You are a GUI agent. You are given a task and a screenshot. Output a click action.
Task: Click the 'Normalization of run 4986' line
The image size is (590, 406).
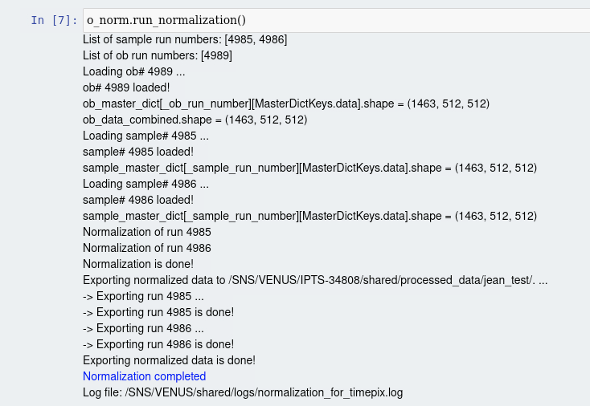coord(147,248)
